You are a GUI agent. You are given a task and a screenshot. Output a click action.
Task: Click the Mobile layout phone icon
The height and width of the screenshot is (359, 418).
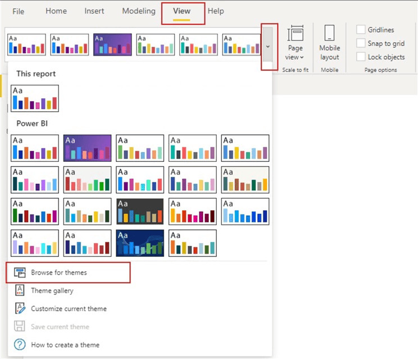(329, 33)
